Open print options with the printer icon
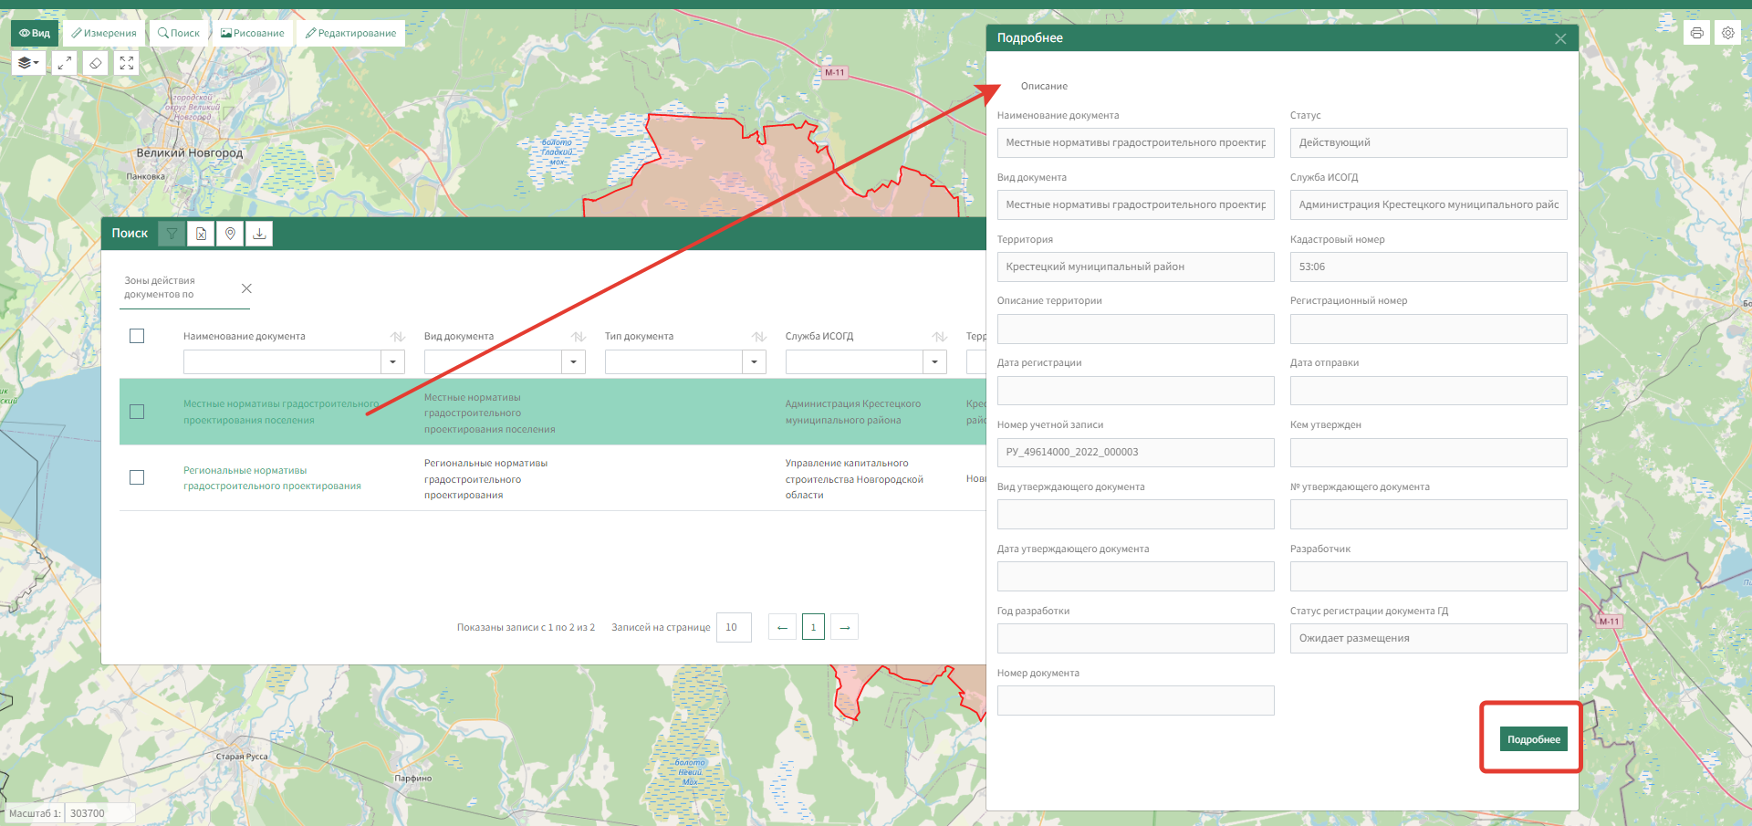The height and width of the screenshot is (826, 1752). click(1696, 32)
